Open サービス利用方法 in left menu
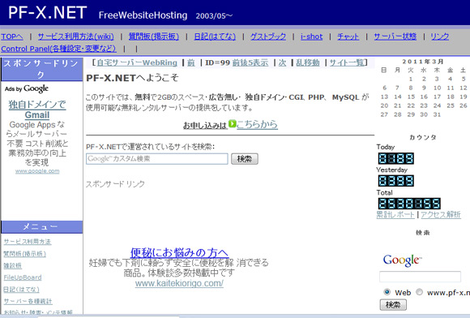Viewport: 470px width, 318px height. (28, 242)
